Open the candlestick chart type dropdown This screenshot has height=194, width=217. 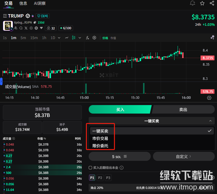coord(80,38)
